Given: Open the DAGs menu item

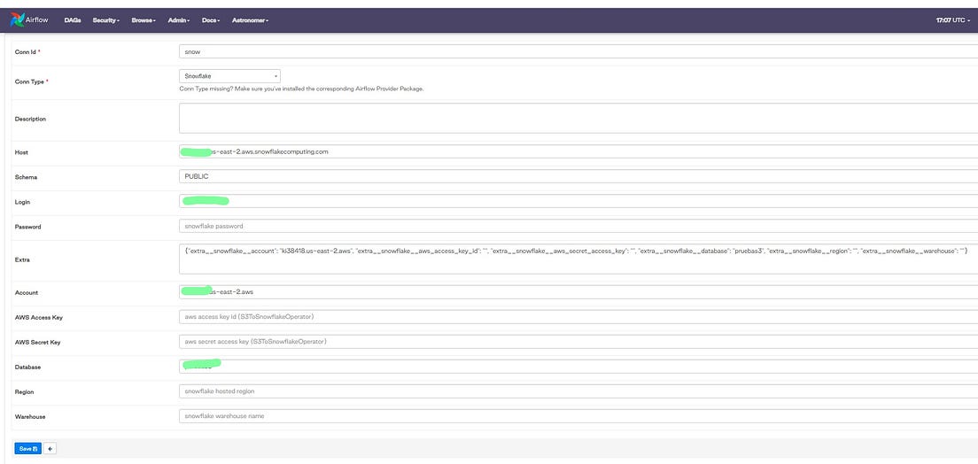Looking at the screenshot, I should 73,20.
